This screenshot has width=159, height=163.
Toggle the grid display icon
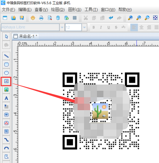(75, 18)
